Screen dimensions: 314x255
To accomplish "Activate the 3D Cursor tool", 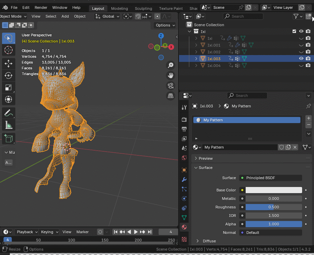I will coord(8,50).
